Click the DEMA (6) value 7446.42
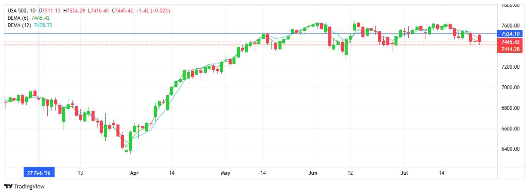 [x=41, y=18]
